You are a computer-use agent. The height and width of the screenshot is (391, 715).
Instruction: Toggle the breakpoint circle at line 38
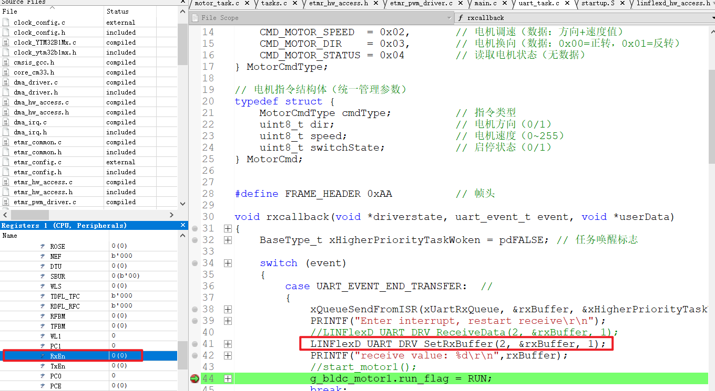[195, 309]
